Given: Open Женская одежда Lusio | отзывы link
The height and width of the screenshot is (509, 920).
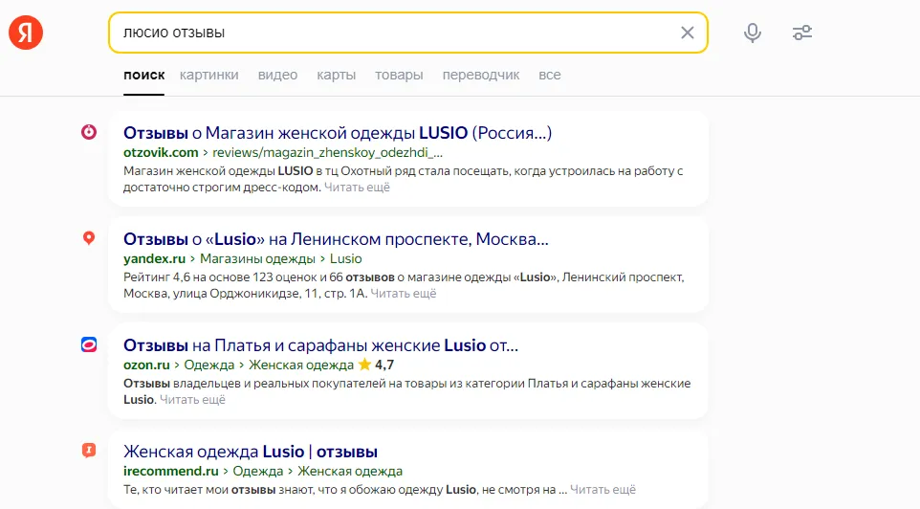Looking at the screenshot, I should coord(251,452).
